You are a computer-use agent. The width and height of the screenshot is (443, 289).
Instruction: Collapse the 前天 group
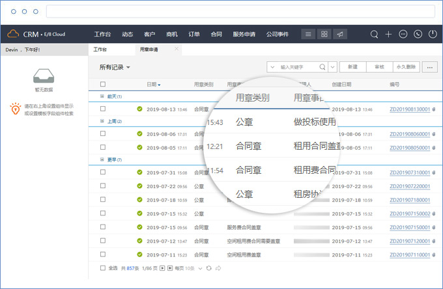coord(102,96)
